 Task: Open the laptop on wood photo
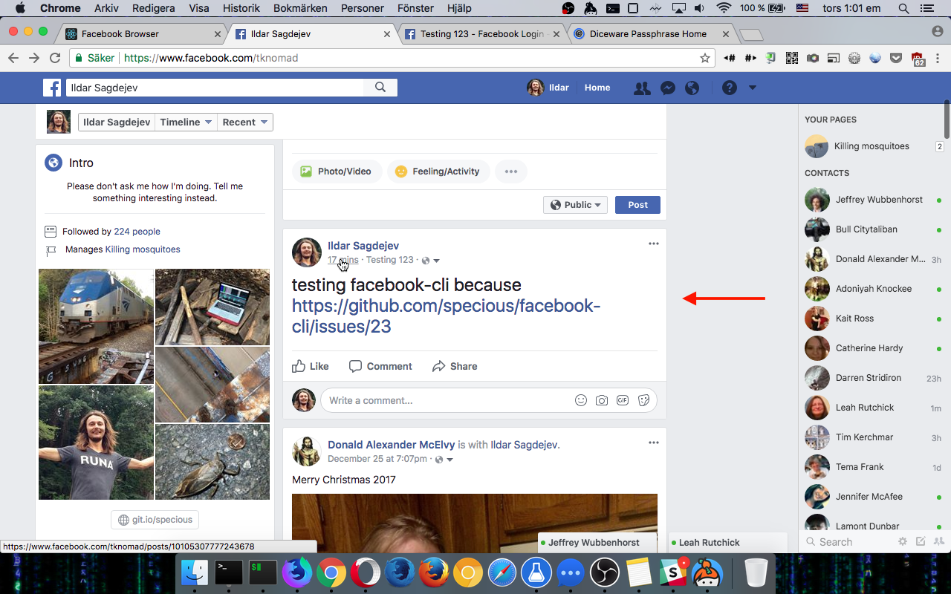(x=212, y=307)
